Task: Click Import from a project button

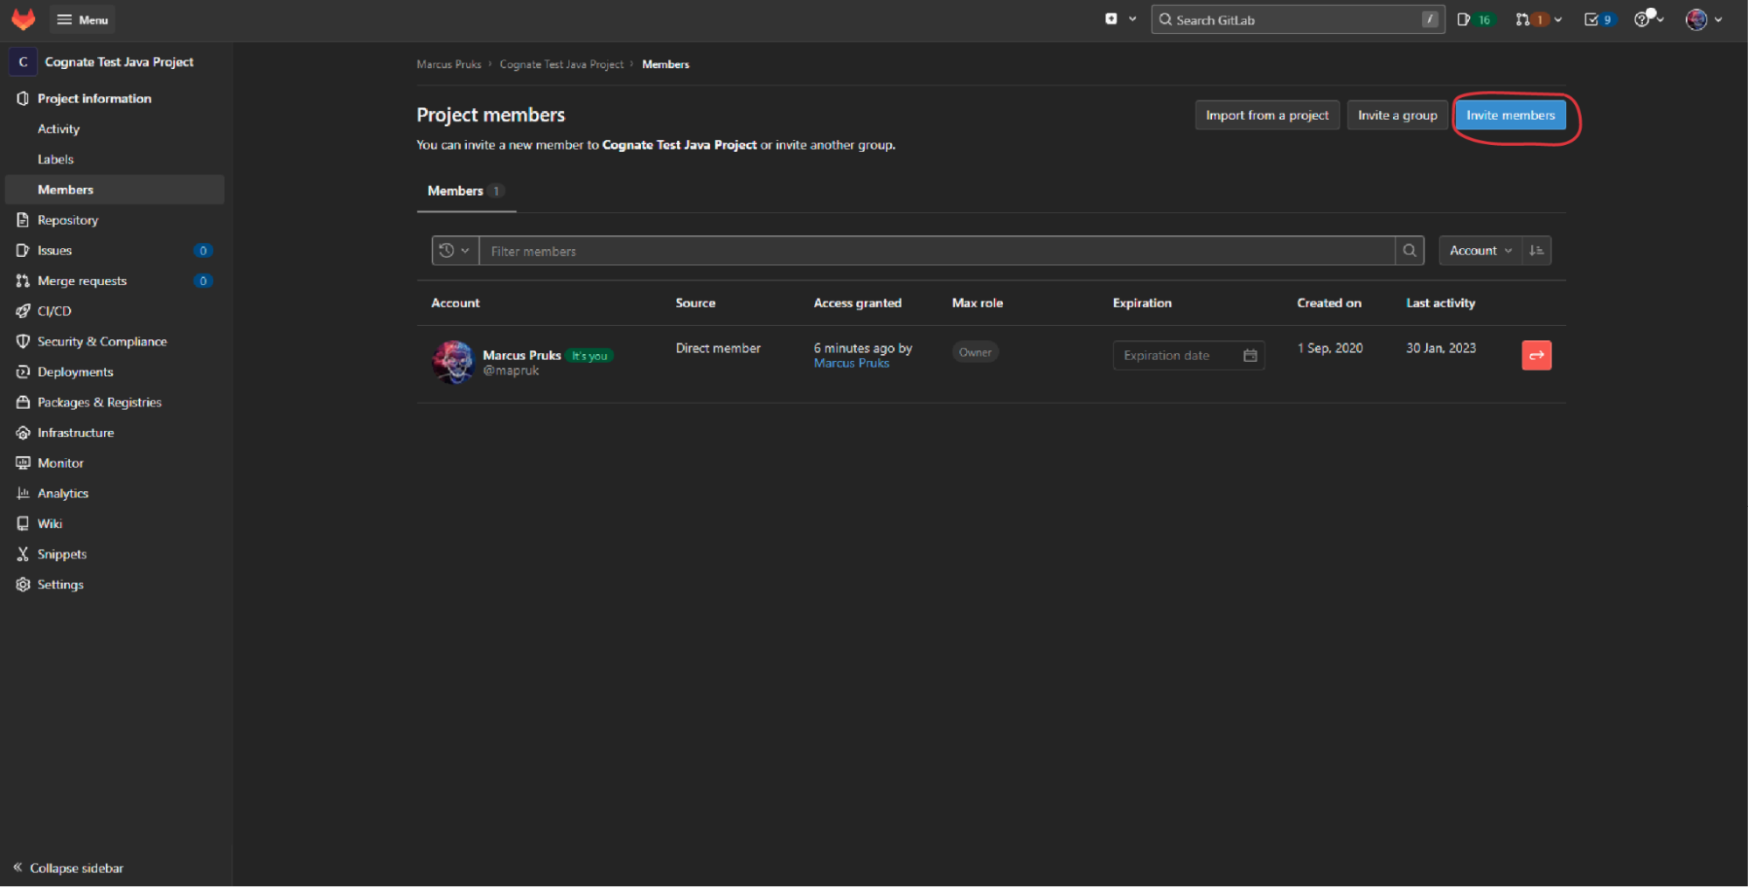Action: 1267,115
